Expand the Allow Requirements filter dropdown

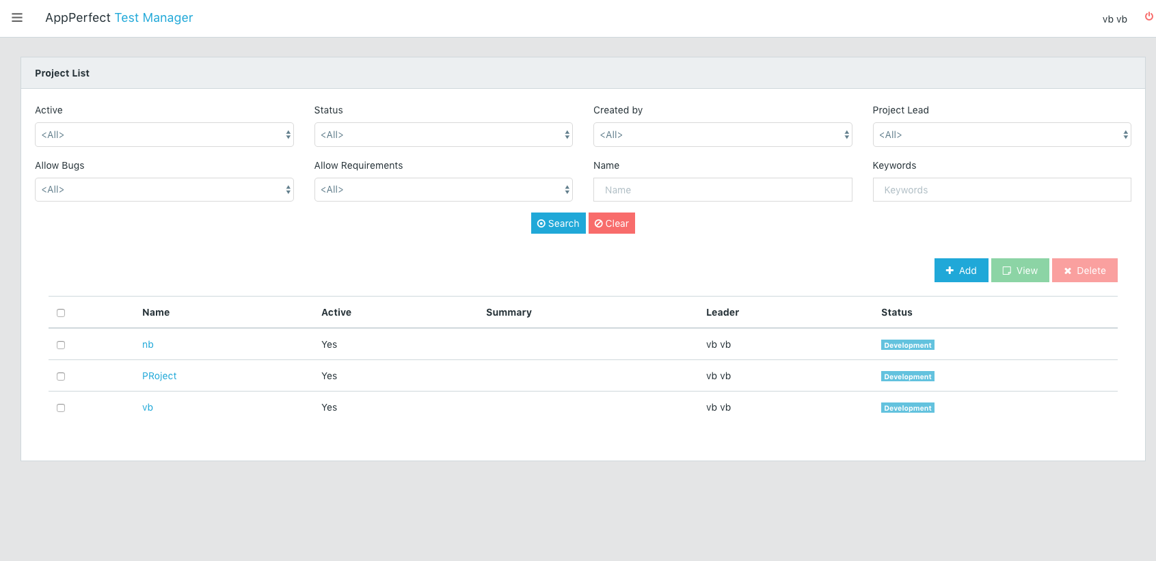(443, 189)
